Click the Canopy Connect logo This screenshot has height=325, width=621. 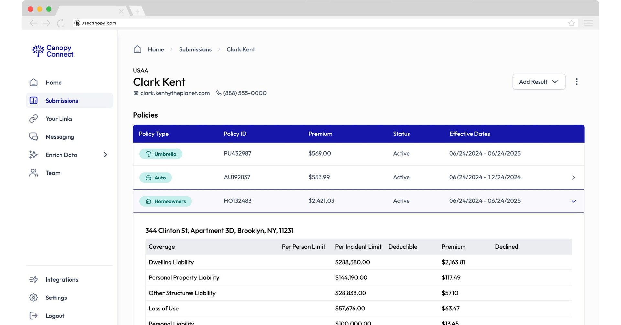[52, 51]
